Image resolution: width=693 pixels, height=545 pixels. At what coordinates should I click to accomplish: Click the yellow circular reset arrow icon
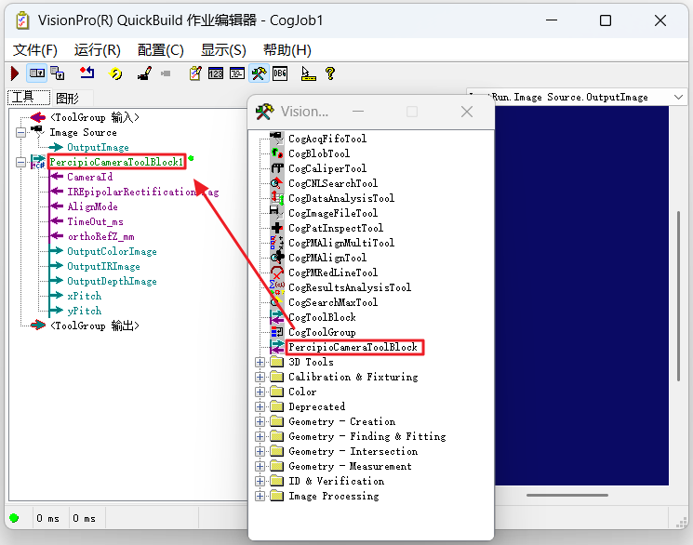[x=115, y=73]
